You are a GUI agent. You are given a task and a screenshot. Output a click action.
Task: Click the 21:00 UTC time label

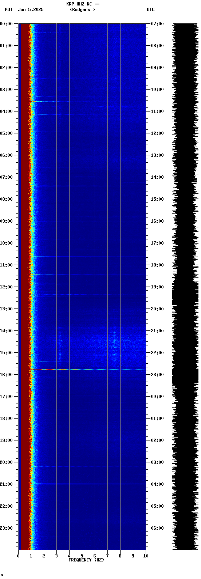pyautogui.click(x=157, y=331)
